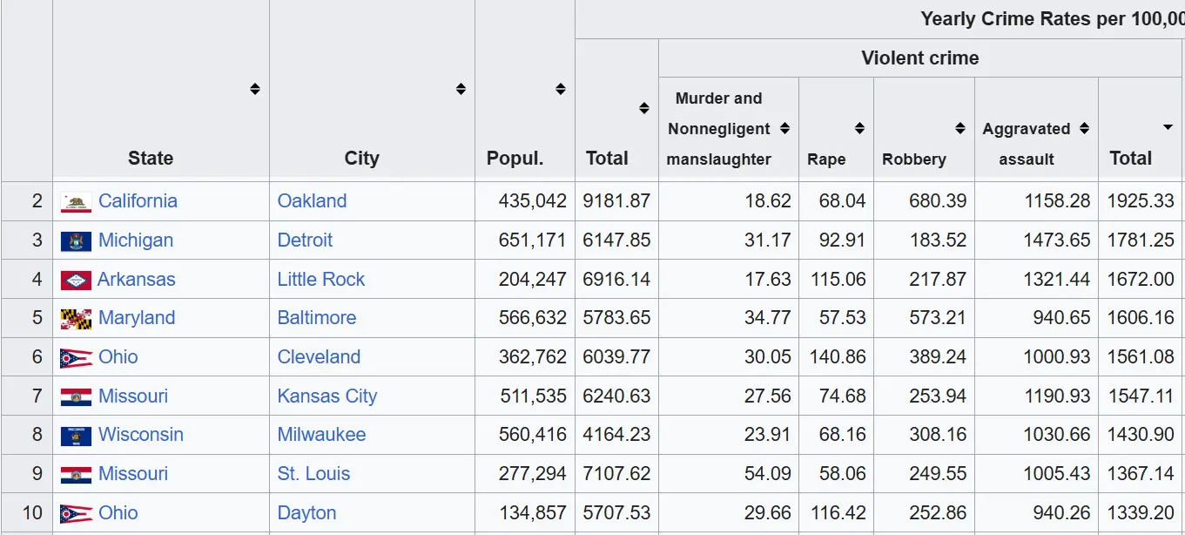Sort by Robbery column arrows
This screenshot has height=535, width=1185.
point(960,129)
